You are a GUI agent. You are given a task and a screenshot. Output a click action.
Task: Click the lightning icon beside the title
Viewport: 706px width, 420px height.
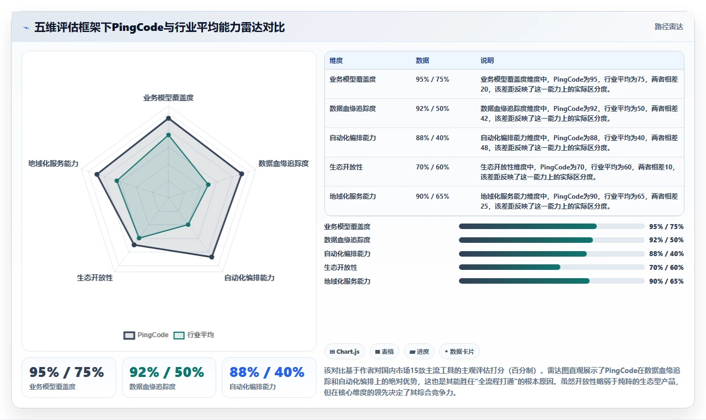(26, 28)
